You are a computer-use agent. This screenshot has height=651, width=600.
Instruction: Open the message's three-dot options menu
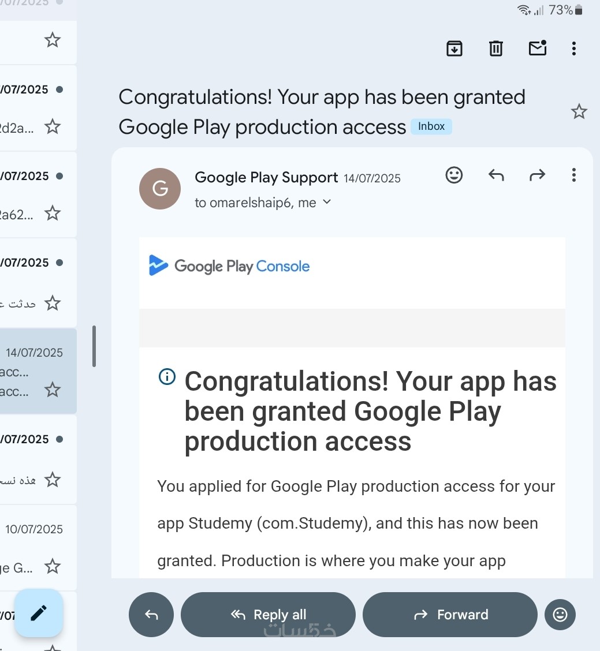[574, 175]
